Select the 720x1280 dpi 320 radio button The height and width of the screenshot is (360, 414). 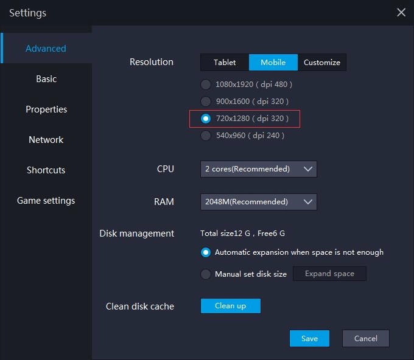206,119
